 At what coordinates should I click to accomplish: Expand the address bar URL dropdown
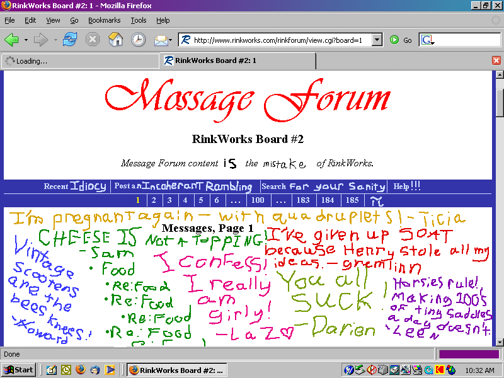(377, 40)
